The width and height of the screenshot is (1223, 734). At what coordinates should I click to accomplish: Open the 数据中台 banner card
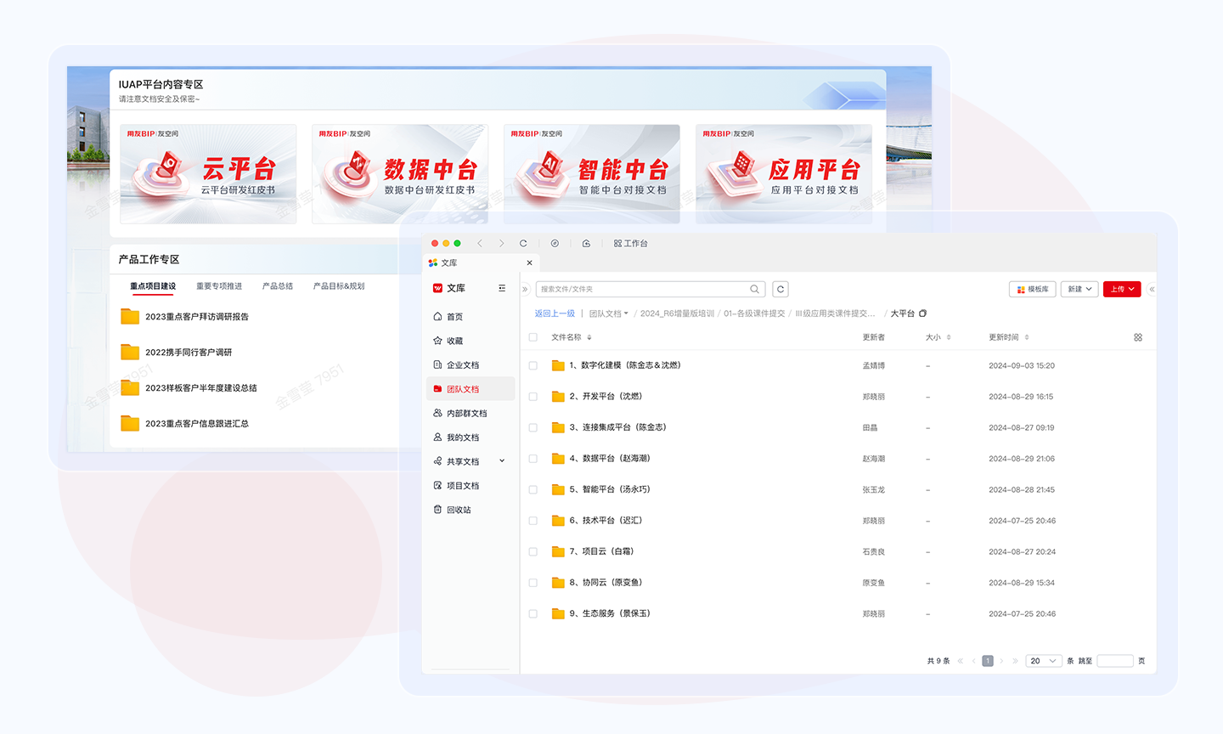[400, 174]
